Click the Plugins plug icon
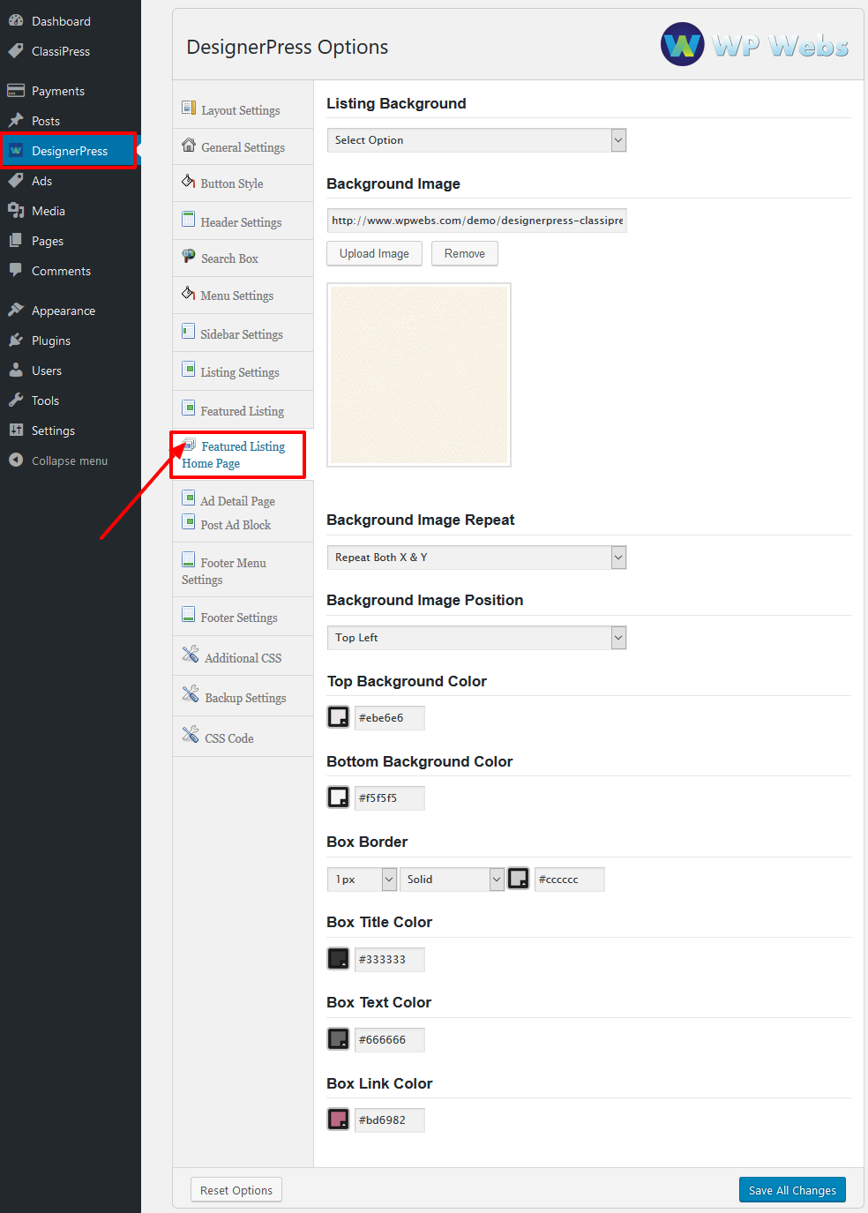Screen dimensions: 868x1213 16,340
